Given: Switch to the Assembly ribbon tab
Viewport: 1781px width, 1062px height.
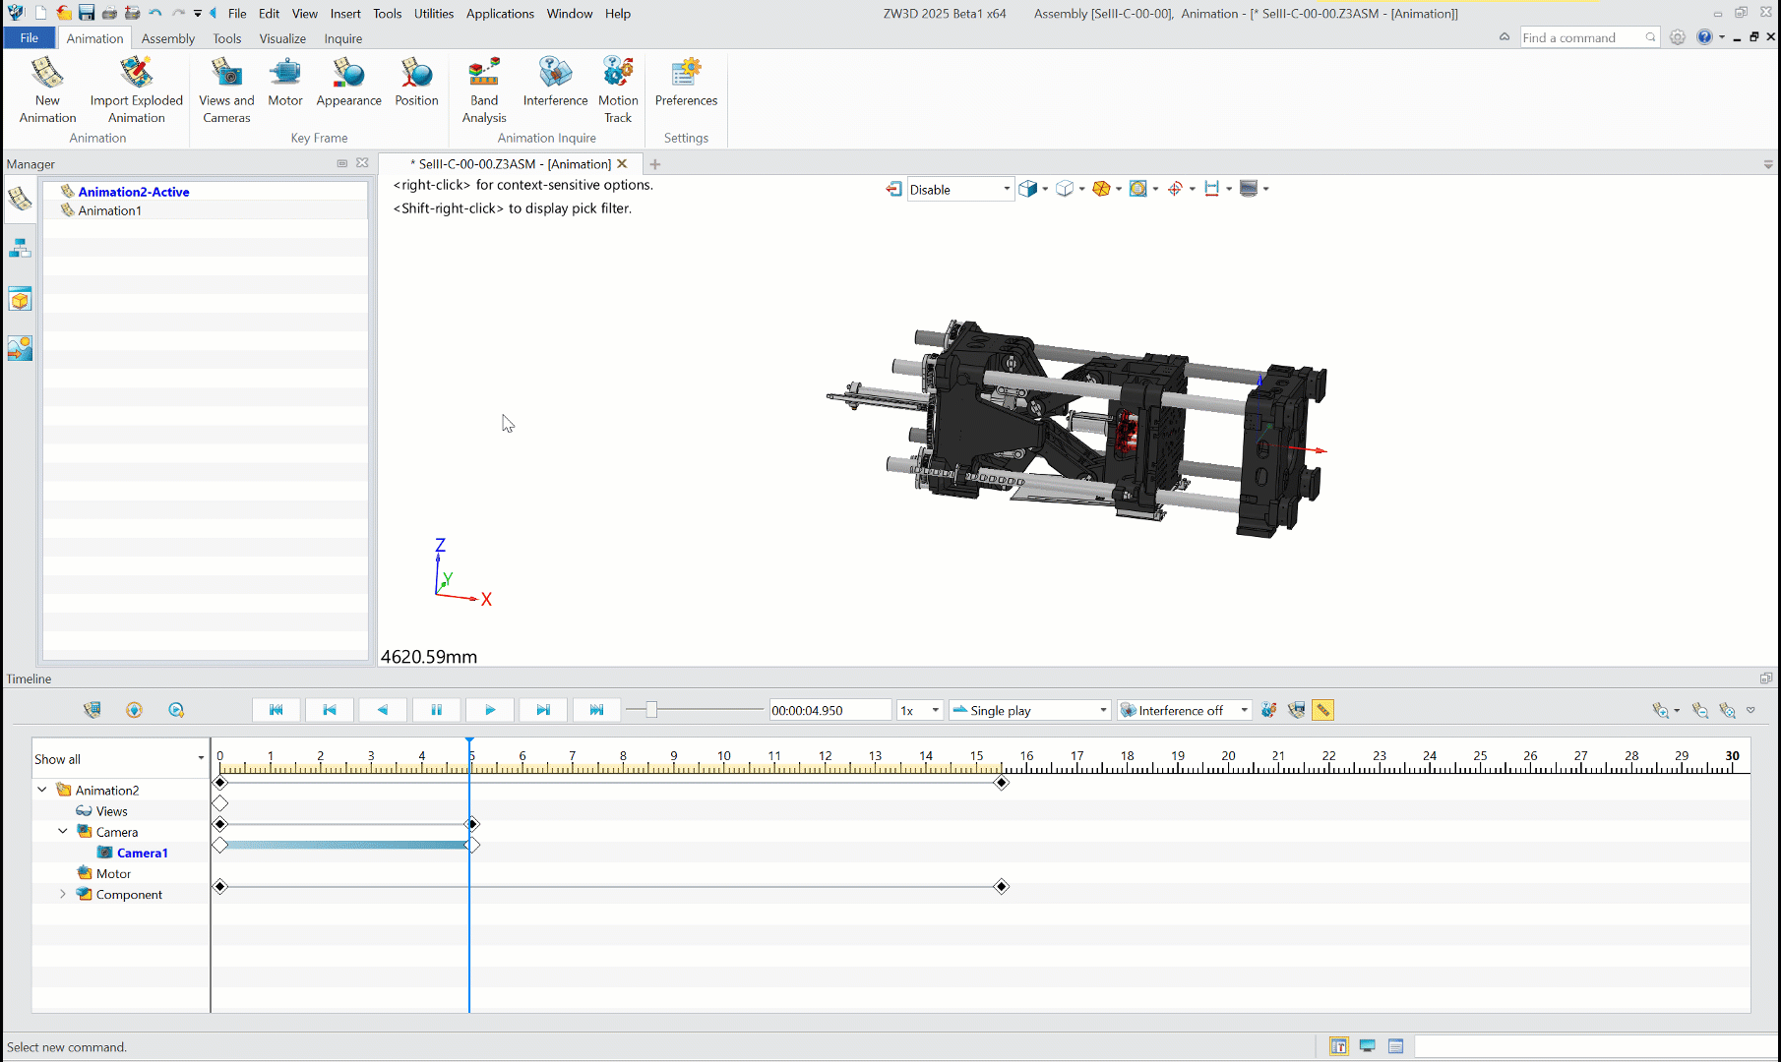Looking at the screenshot, I should (167, 38).
